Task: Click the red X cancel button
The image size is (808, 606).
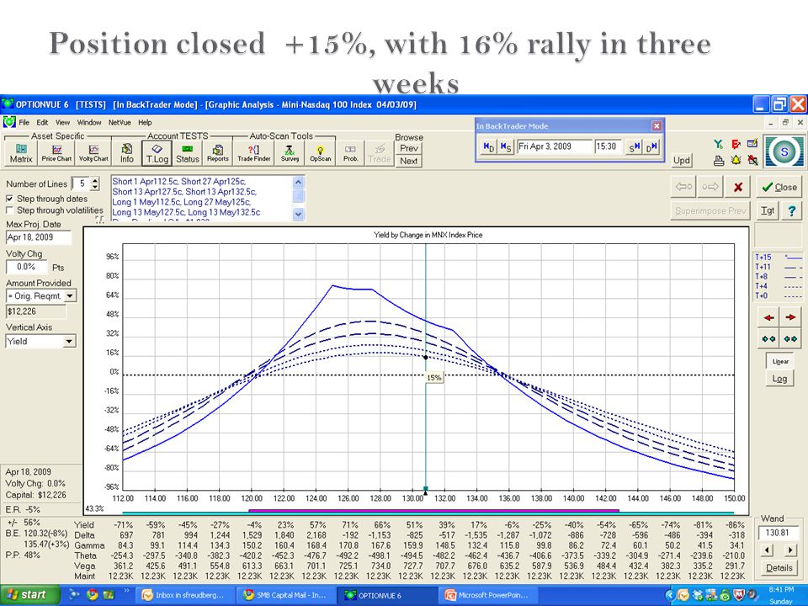Action: (738, 187)
